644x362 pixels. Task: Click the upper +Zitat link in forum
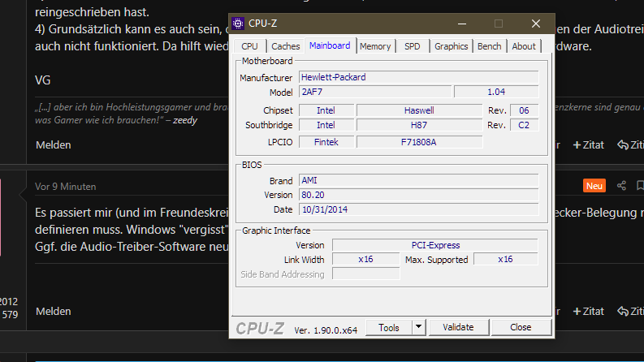(588, 145)
